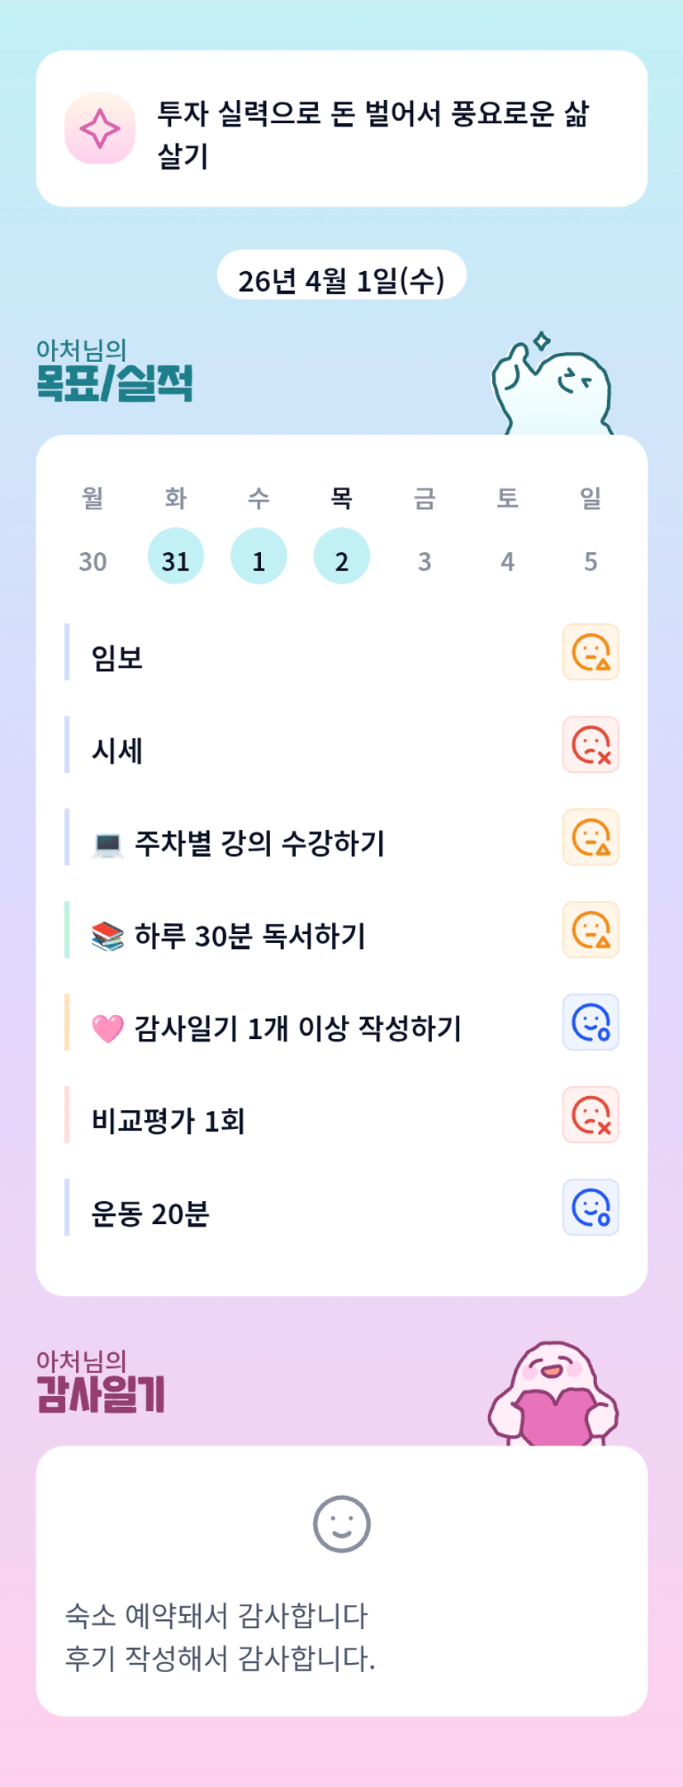Click the ghost mascot beside 목표/실적 heading
The height and width of the screenshot is (1787, 683).
pyautogui.click(x=552, y=387)
